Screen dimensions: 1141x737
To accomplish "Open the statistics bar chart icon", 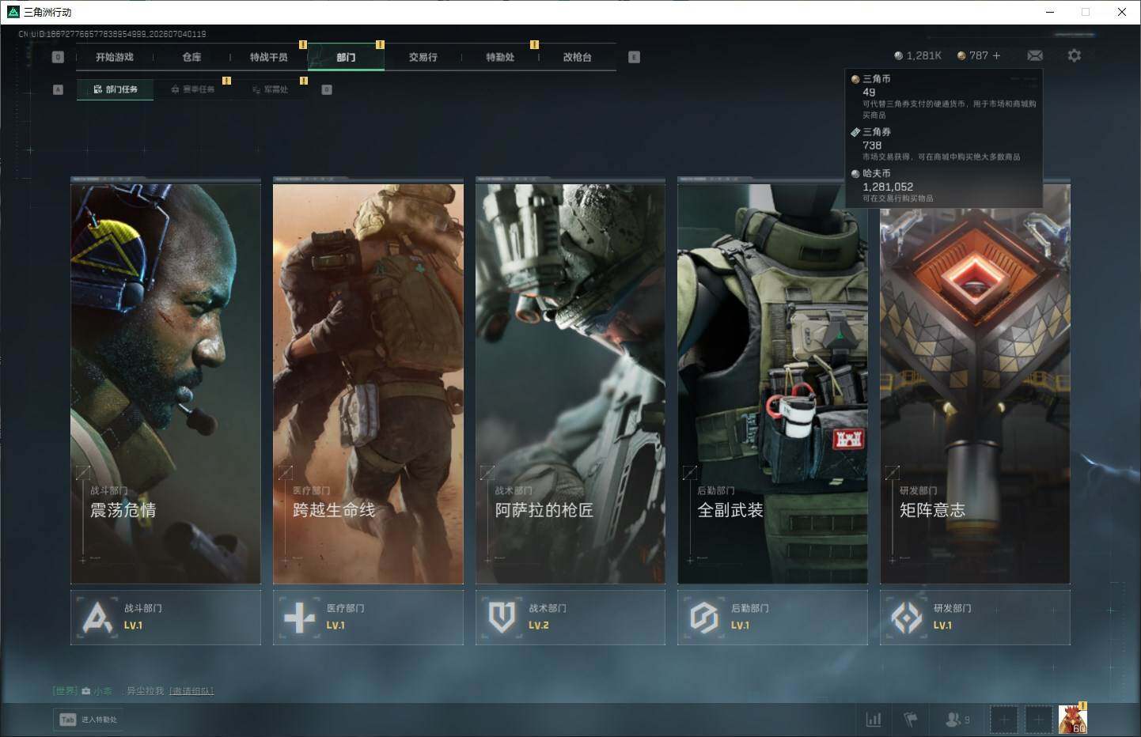I will (x=874, y=720).
